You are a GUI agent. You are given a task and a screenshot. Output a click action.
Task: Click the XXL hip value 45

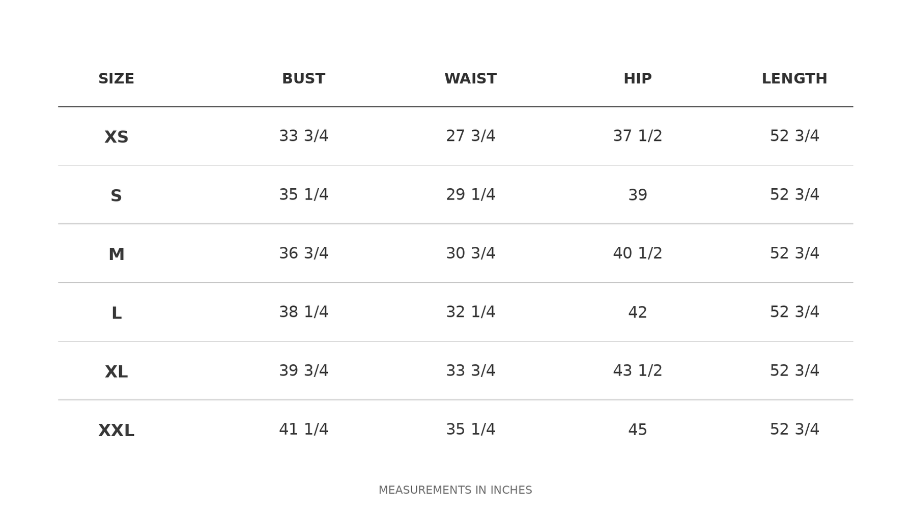637,430
